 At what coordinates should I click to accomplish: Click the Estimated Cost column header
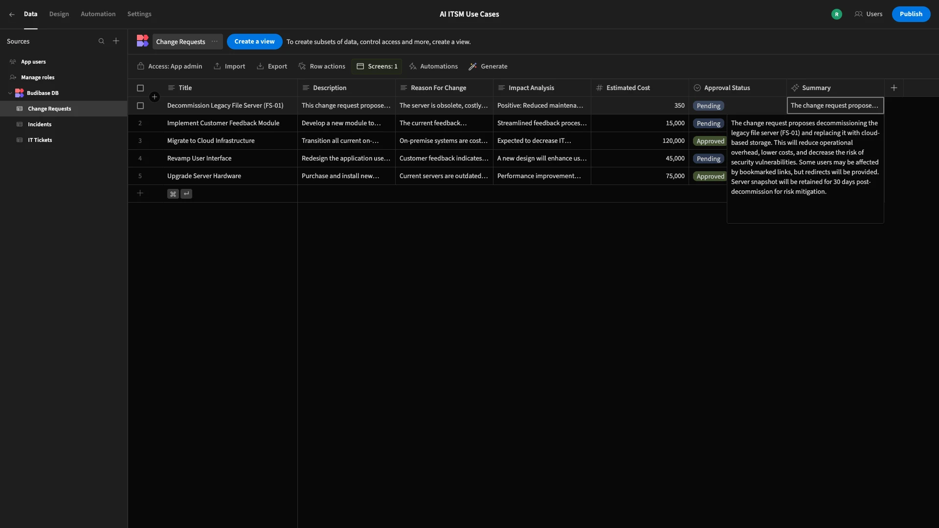[640, 88]
